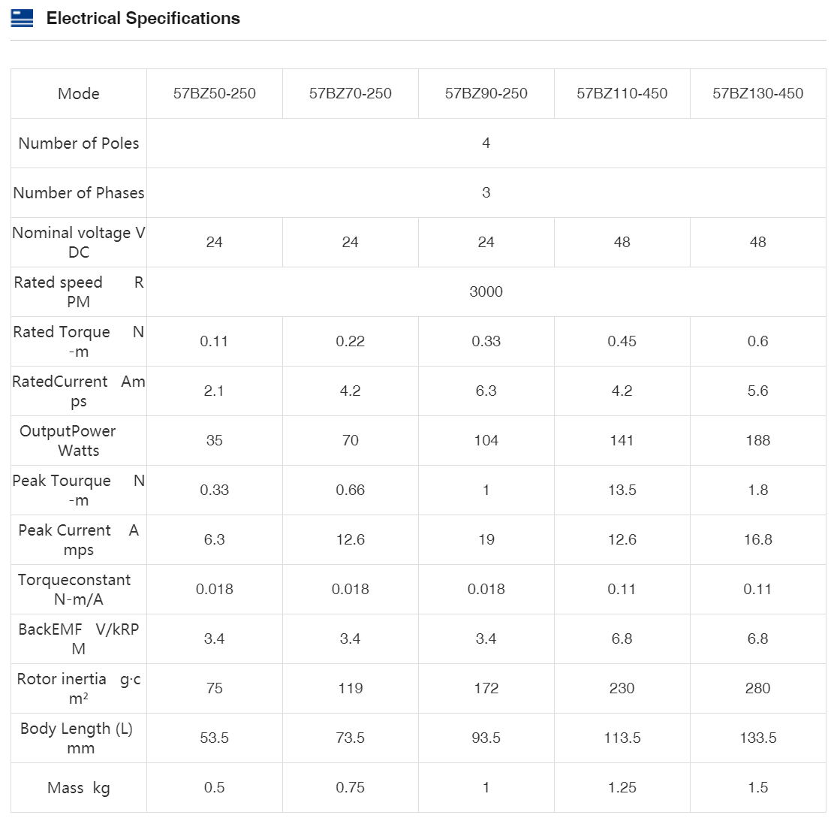Click the peak current value 16.8
840x830 pixels.
point(758,540)
